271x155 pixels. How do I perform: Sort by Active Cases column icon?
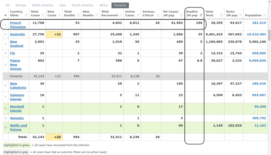(x=138, y=15)
